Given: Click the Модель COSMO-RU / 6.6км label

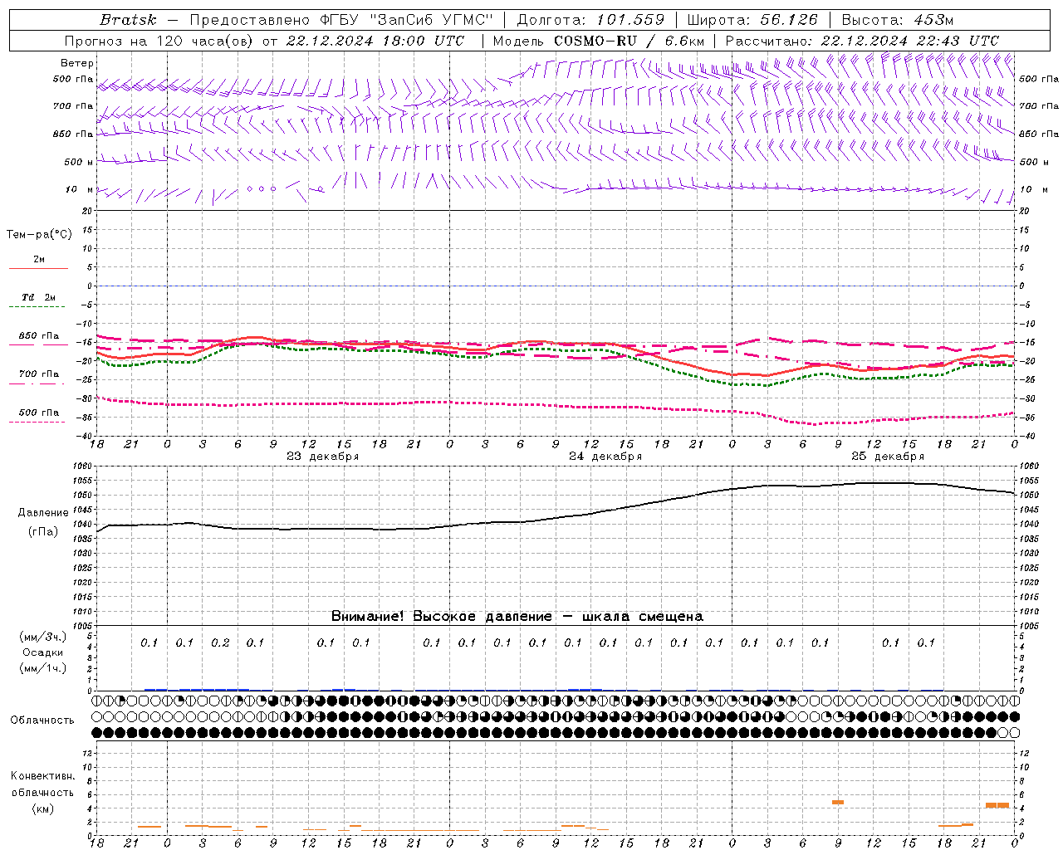Looking at the screenshot, I should (598, 41).
